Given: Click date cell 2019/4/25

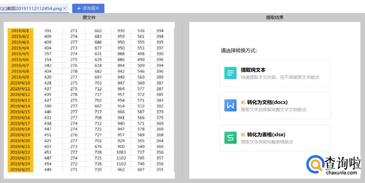Looking at the screenshot, I should point(20,170).
